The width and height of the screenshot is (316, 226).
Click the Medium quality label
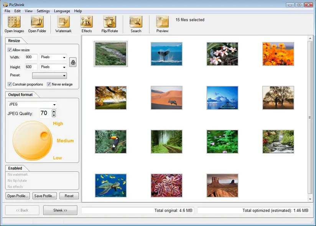click(x=65, y=141)
